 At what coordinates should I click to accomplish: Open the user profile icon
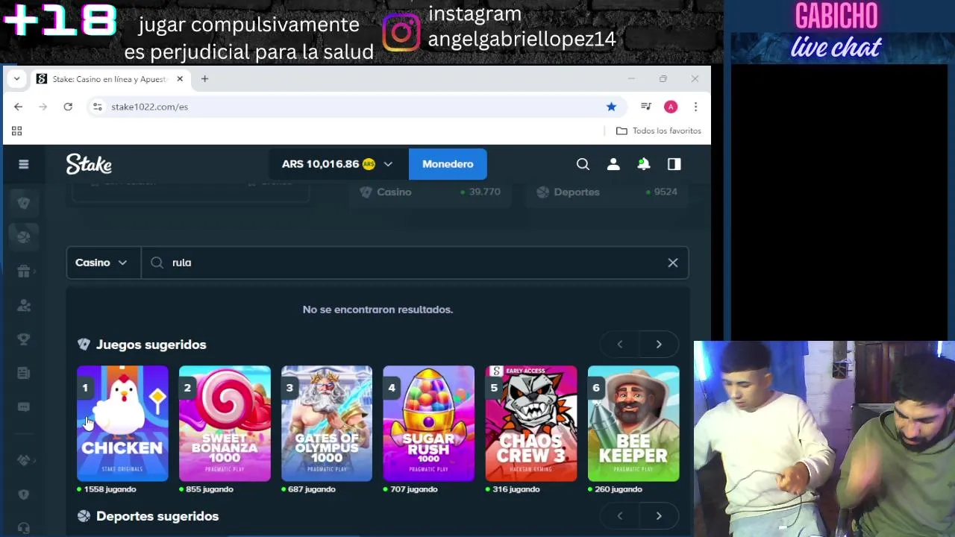613,164
